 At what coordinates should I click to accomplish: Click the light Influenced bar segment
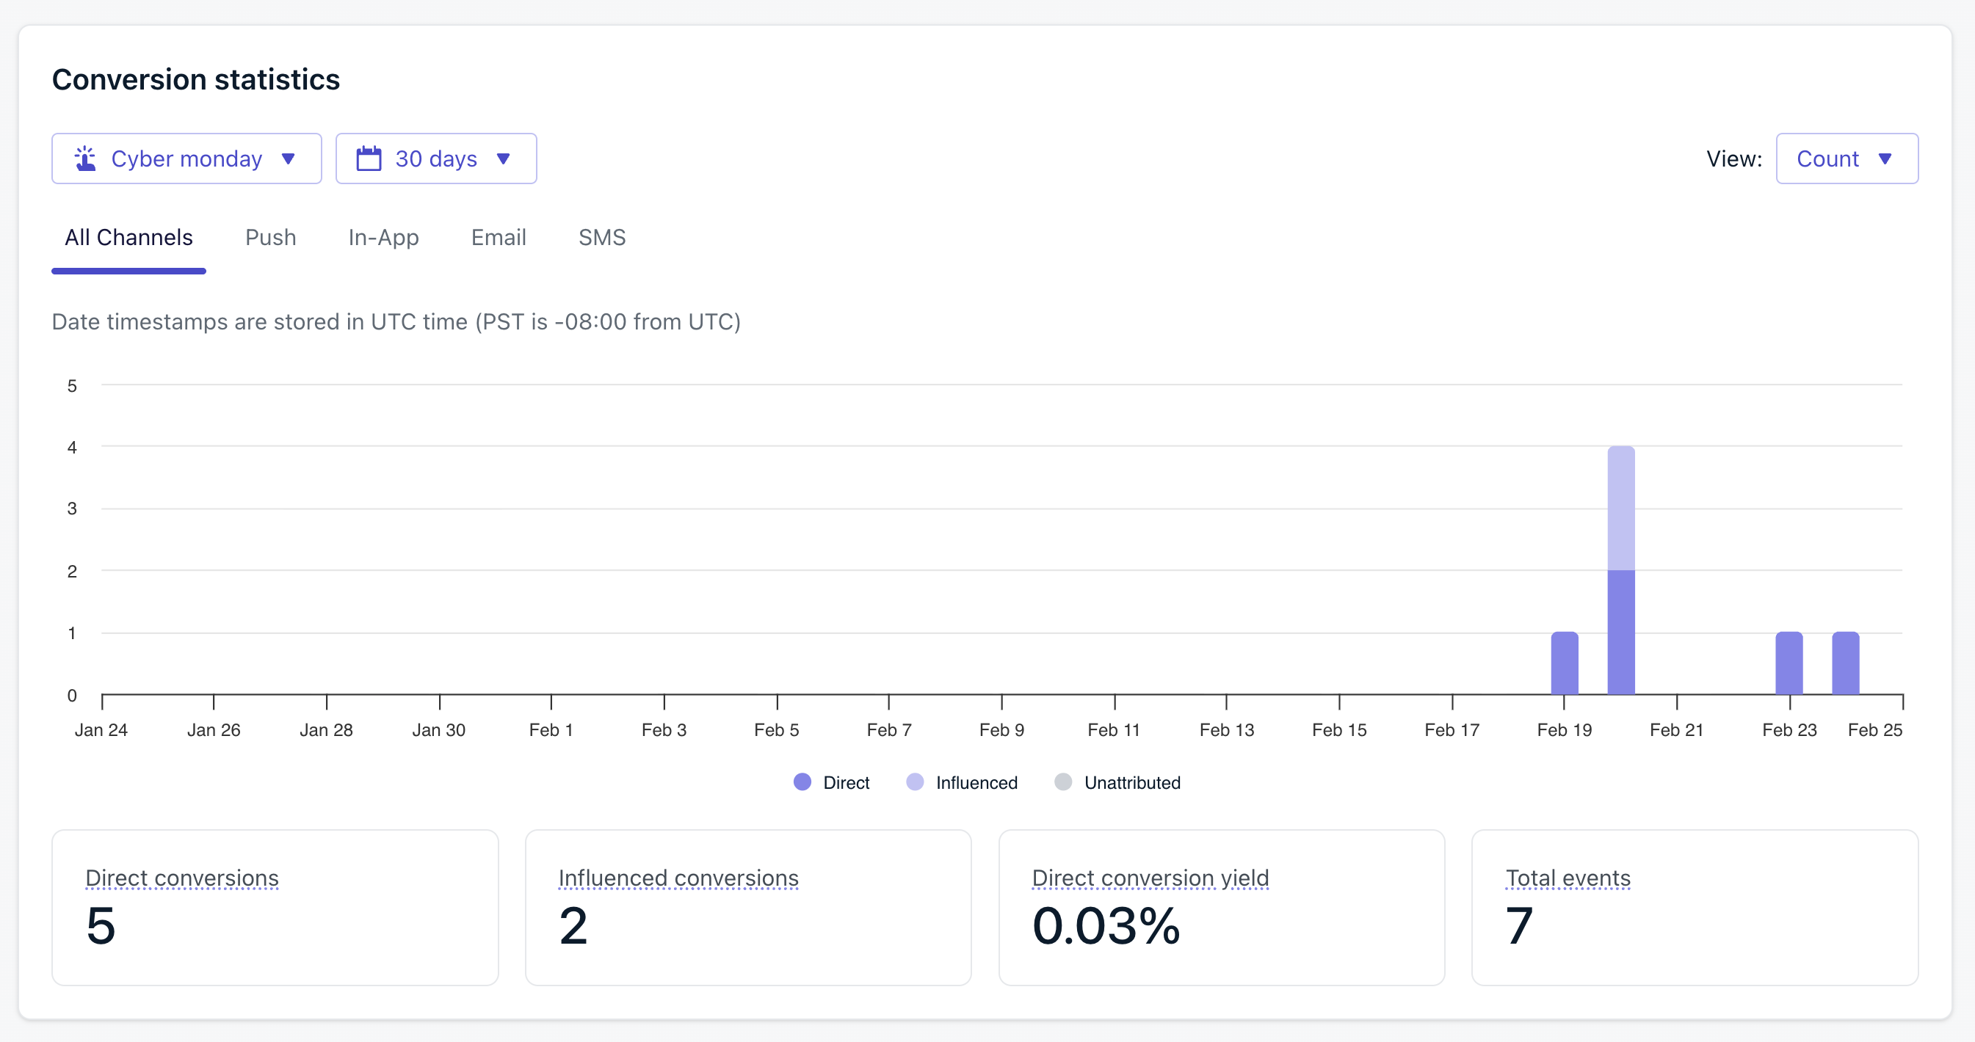1620,508
